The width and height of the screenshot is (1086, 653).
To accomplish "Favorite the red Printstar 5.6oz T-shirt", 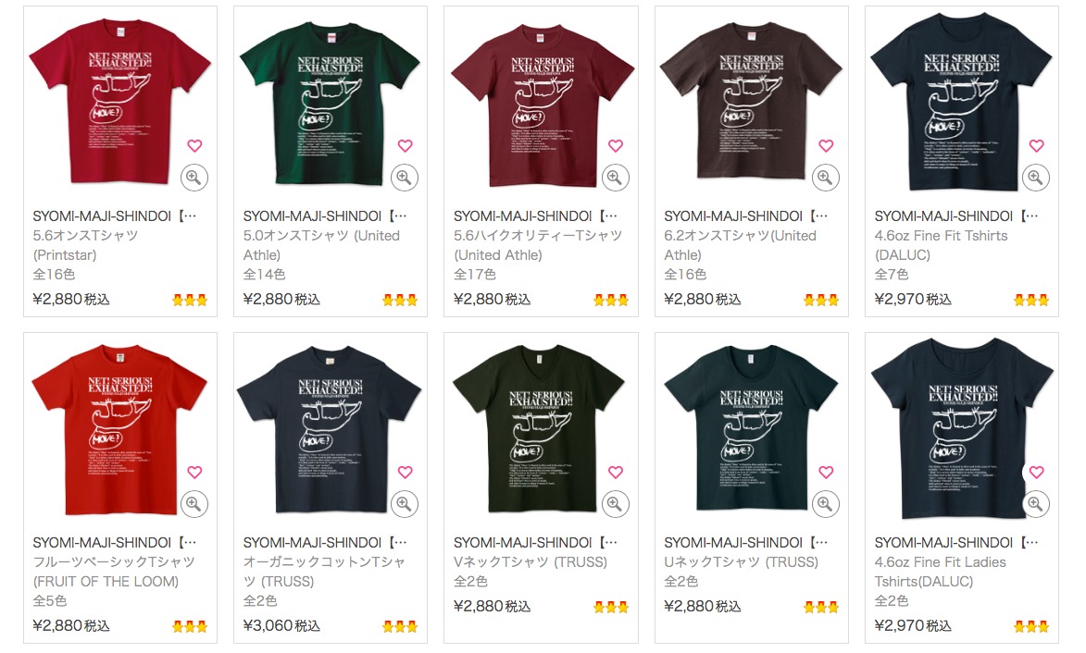I will pos(194,145).
